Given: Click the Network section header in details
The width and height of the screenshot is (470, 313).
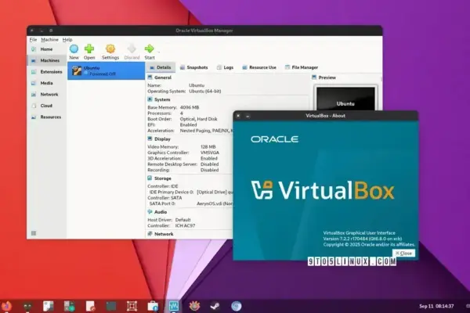Looking at the screenshot, I should tap(164, 234).
